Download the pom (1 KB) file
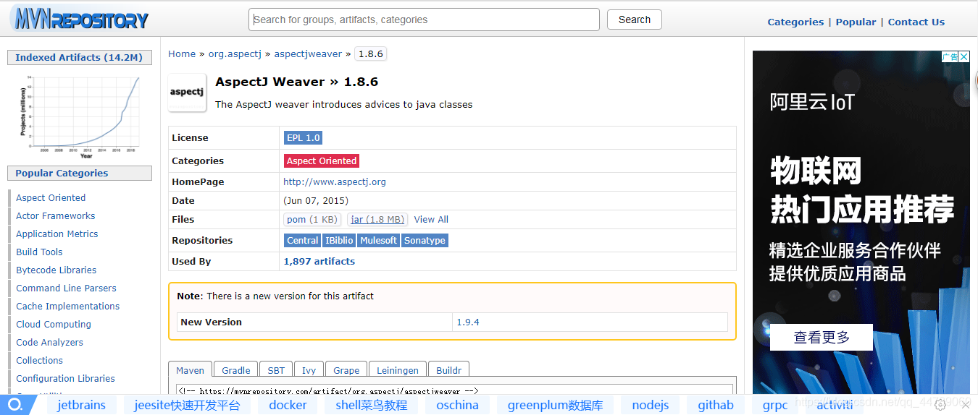Image resolution: width=978 pixels, height=415 pixels. (x=312, y=219)
